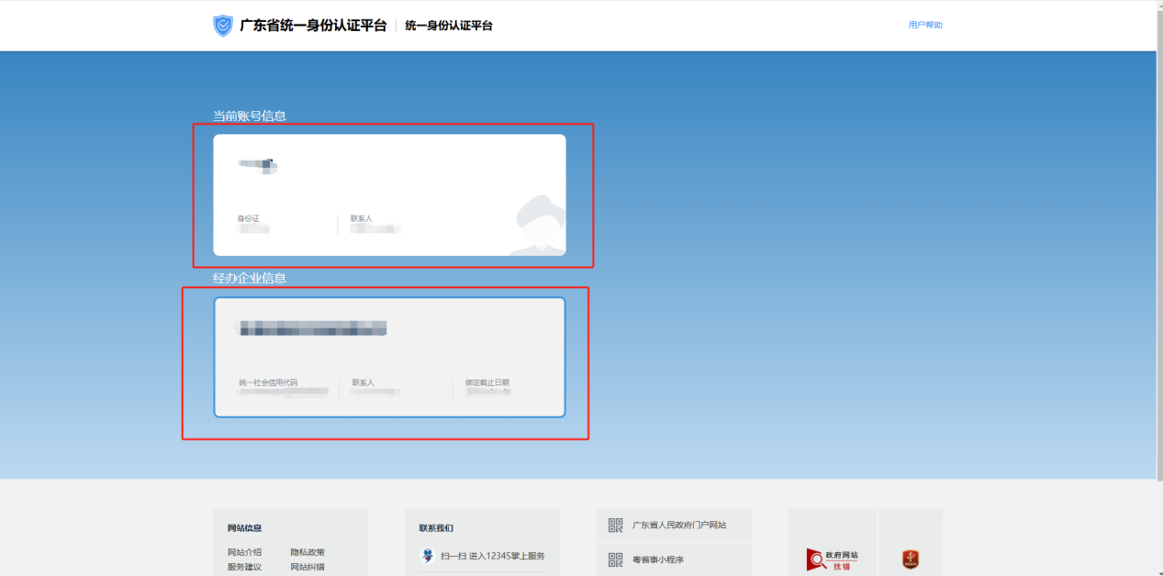Click the 粤省事小程序 link text

coord(657,559)
